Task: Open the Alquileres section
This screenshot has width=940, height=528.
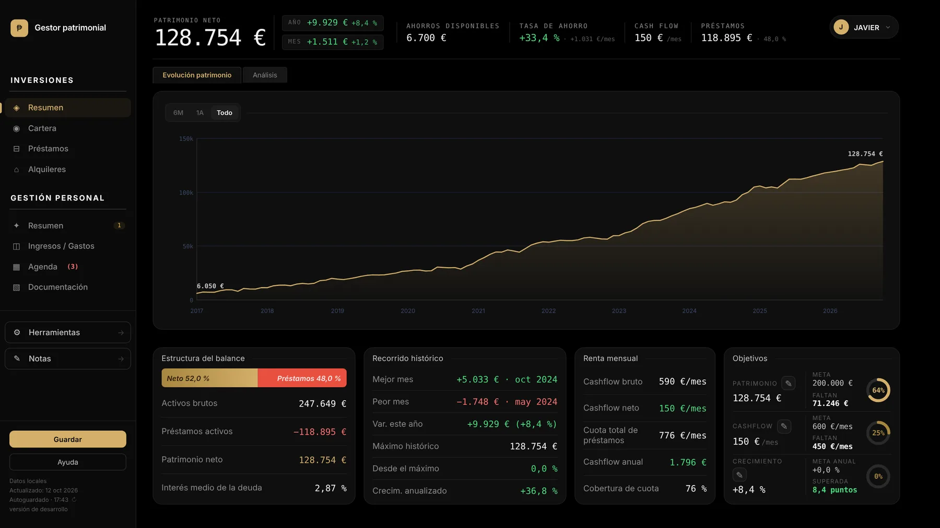Action: coord(68,170)
